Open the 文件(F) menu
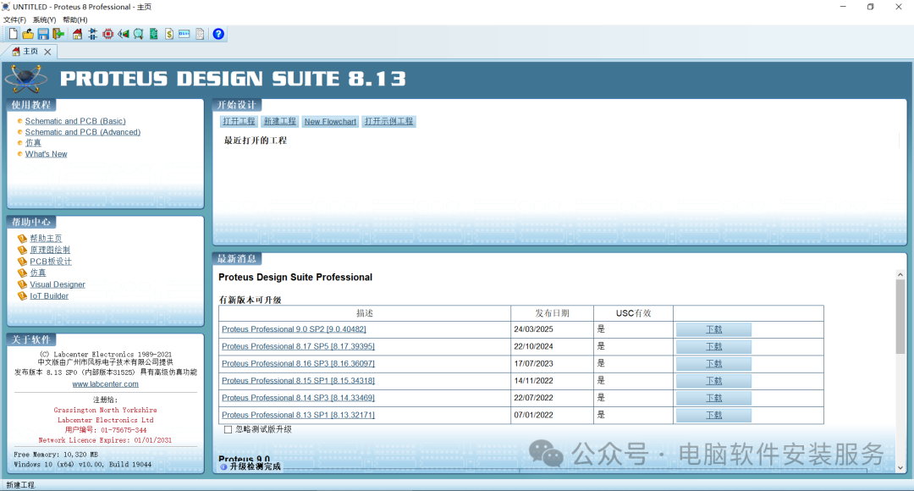The height and width of the screenshot is (491, 914). tap(14, 19)
